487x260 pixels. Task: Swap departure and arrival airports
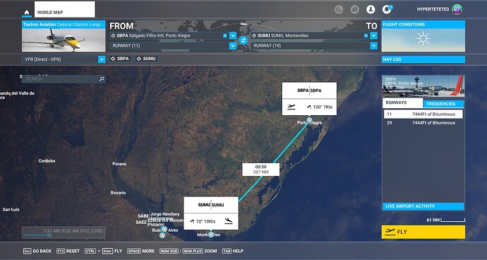click(243, 40)
